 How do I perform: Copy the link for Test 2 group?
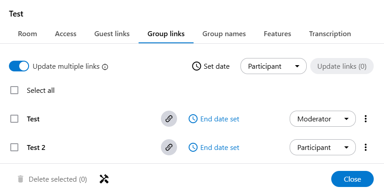169,148
